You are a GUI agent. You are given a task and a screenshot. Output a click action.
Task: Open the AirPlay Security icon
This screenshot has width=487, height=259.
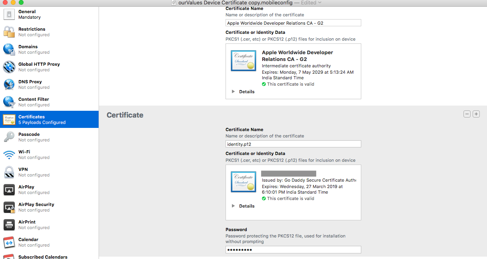coord(9,207)
